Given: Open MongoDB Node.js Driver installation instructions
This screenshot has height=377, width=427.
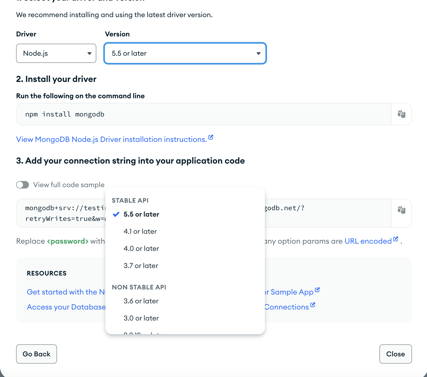Looking at the screenshot, I should 111,139.
